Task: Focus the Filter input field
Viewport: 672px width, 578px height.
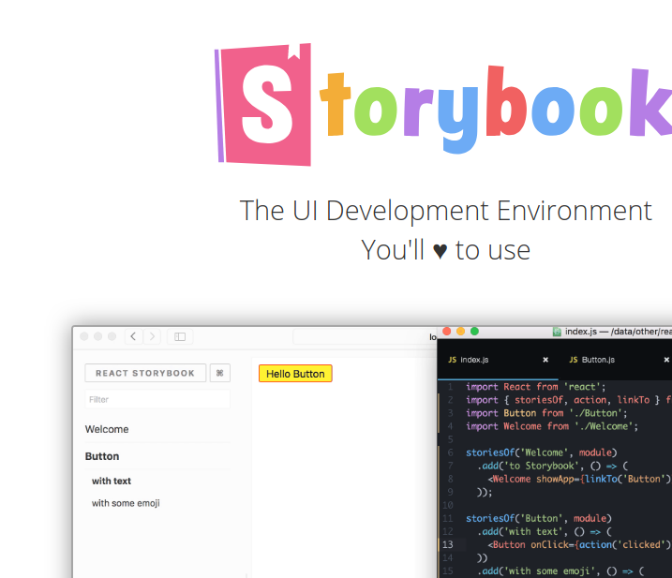Action: click(157, 399)
